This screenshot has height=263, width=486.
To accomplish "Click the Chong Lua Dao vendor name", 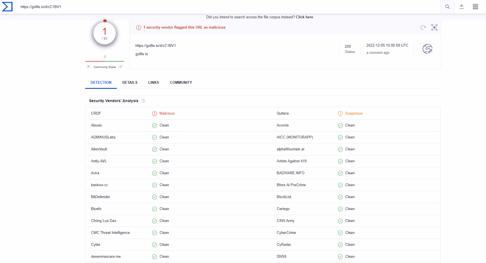I will pos(103,221).
